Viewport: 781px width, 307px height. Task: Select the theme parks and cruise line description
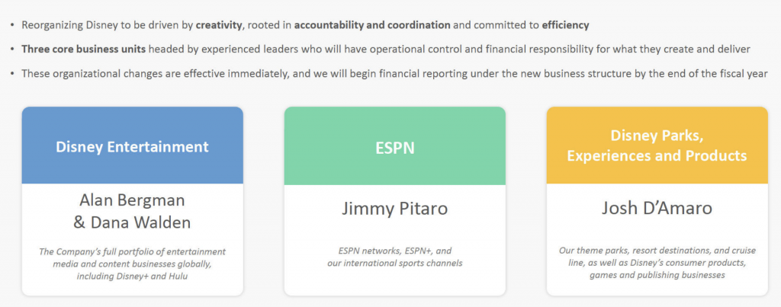click(657, 263)
